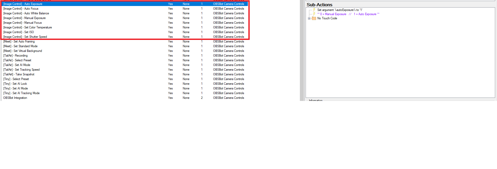Highlight the [Image Control] - Set Shutter Speed action
Image resolution: width=497 pixels, height=169 pixels.
(x=25, y=37)
